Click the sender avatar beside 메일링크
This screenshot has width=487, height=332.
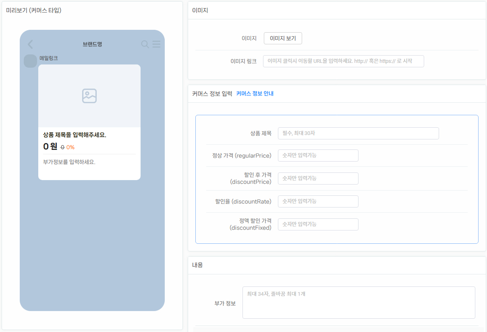pos(30,61)
